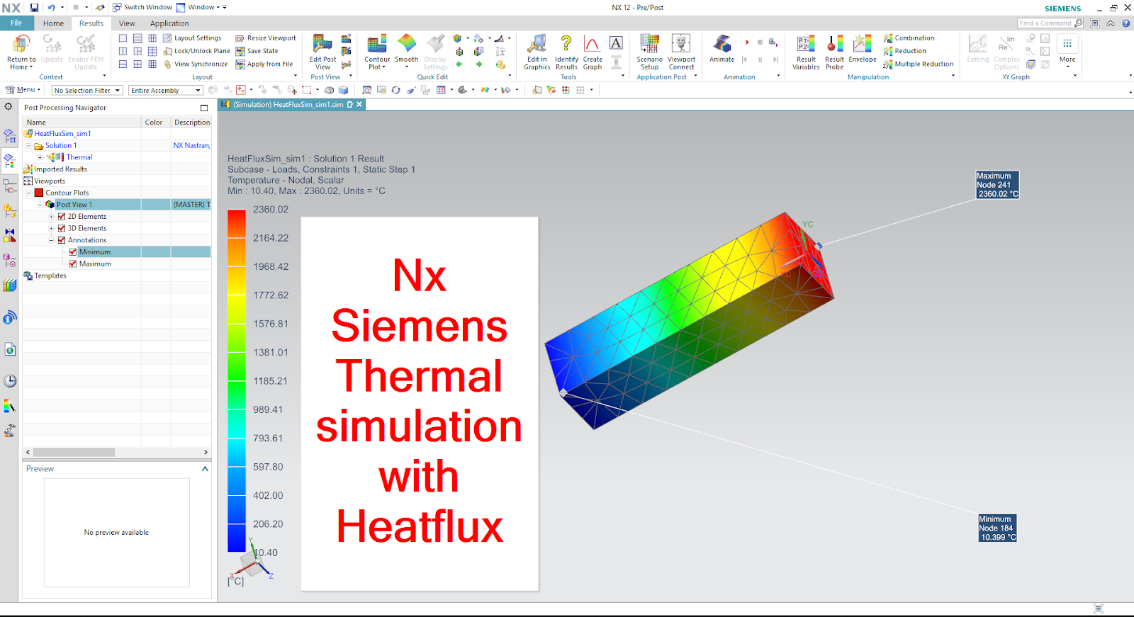
Task: Click the annotation text A icon
Action: [x=616, y=43]
